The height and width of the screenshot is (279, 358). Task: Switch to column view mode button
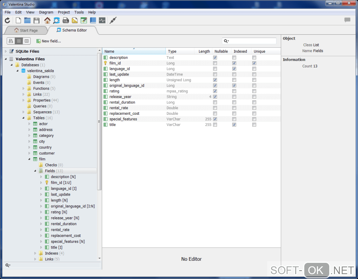click(26, 41)
